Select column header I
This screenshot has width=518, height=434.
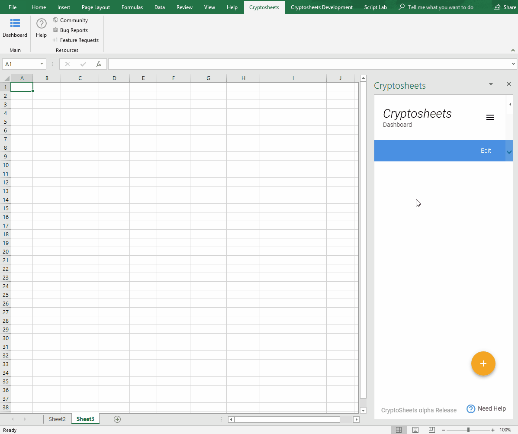click(x=293, y=78)
